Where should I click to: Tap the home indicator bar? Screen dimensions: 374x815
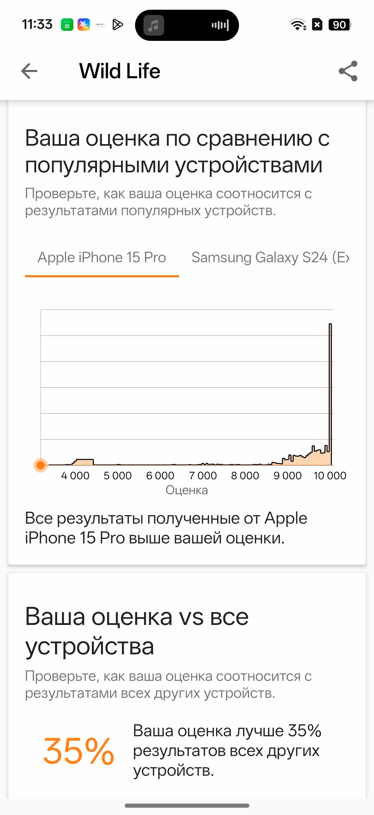point(187,806)
